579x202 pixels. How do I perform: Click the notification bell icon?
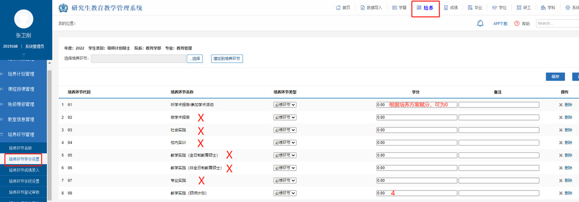[480, 23]
